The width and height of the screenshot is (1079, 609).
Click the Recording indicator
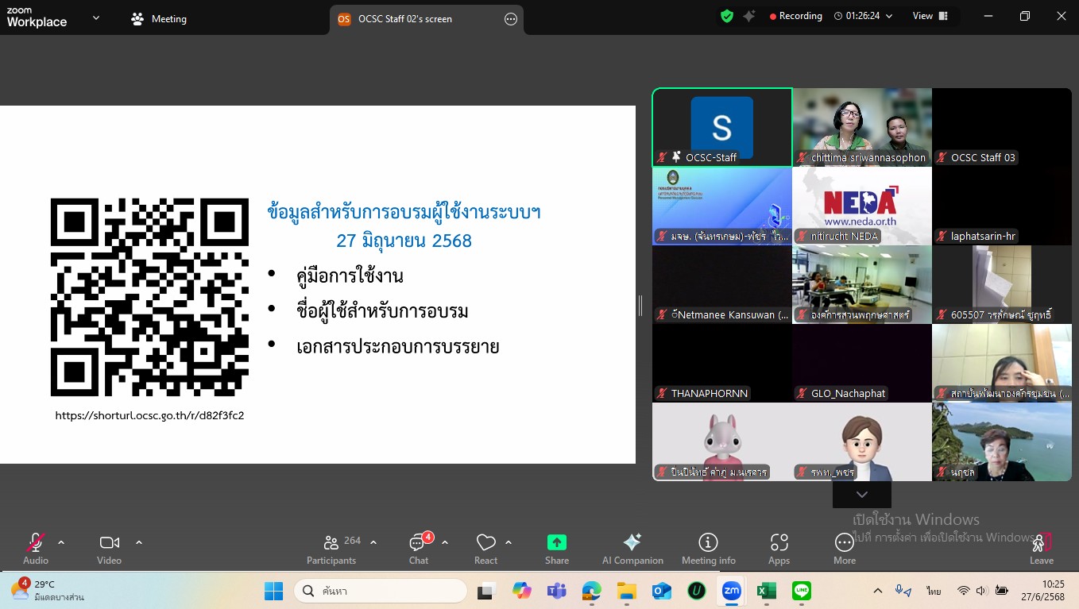(x=795, y=16)
